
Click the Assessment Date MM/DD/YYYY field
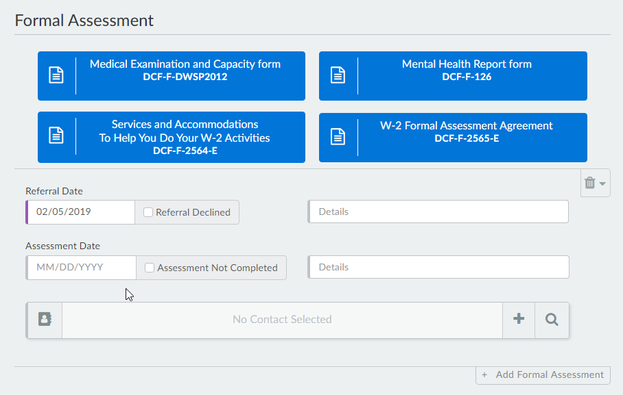(x=81, y=268)
